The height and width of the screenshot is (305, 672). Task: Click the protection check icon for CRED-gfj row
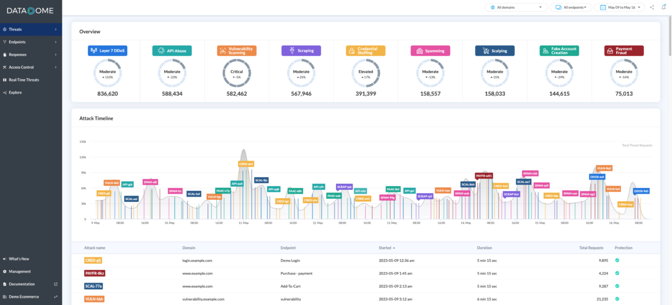[617, 260]
